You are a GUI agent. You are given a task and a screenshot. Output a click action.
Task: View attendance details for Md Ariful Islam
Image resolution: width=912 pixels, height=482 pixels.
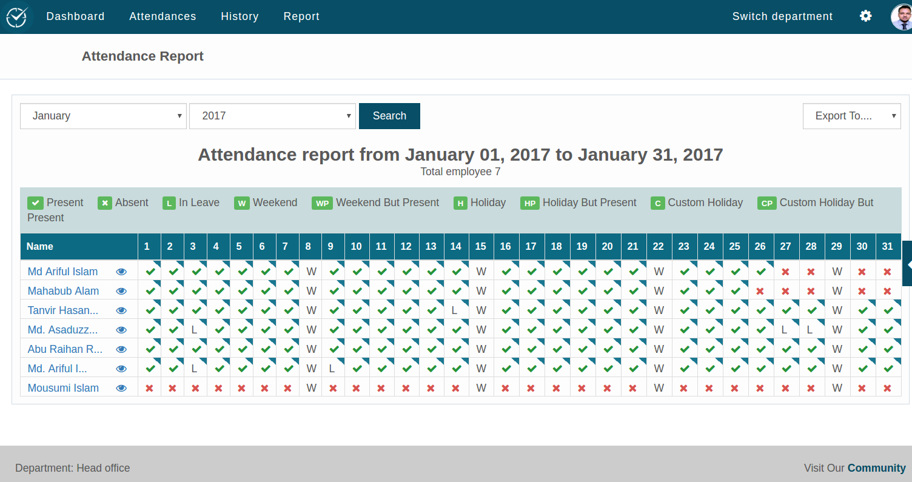pyautogui.click(x=121, y=271)
